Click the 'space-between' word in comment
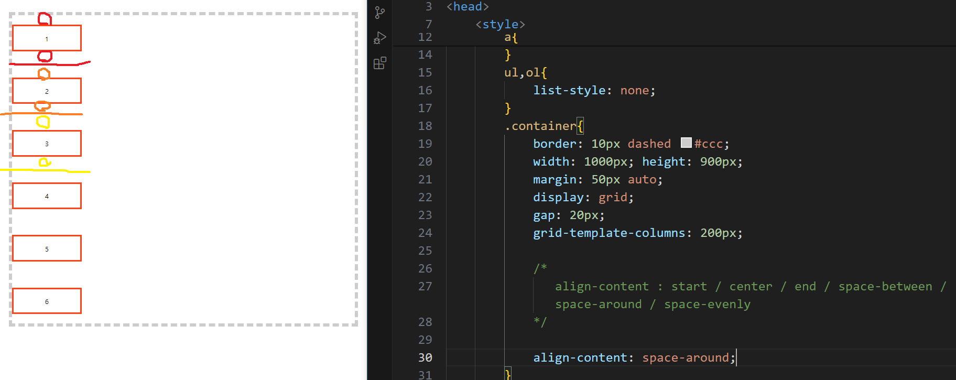 coord(885,286)
